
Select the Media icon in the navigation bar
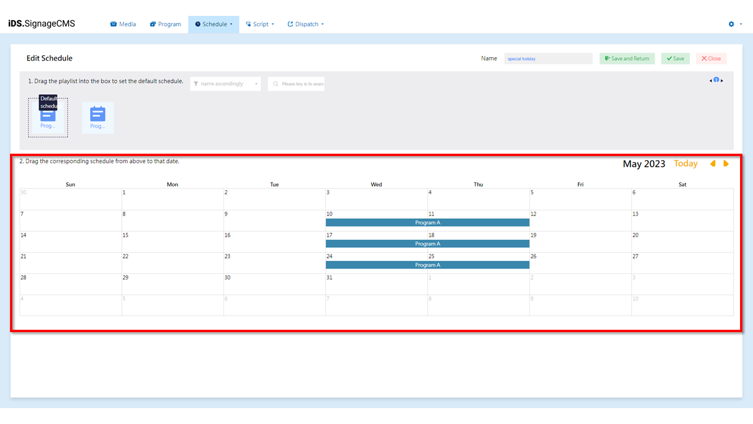pos(114,24)
